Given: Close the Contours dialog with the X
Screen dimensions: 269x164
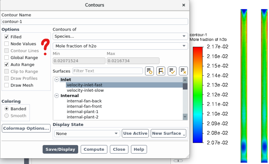Looking at the screenshot, I should [x=184, y=5].
